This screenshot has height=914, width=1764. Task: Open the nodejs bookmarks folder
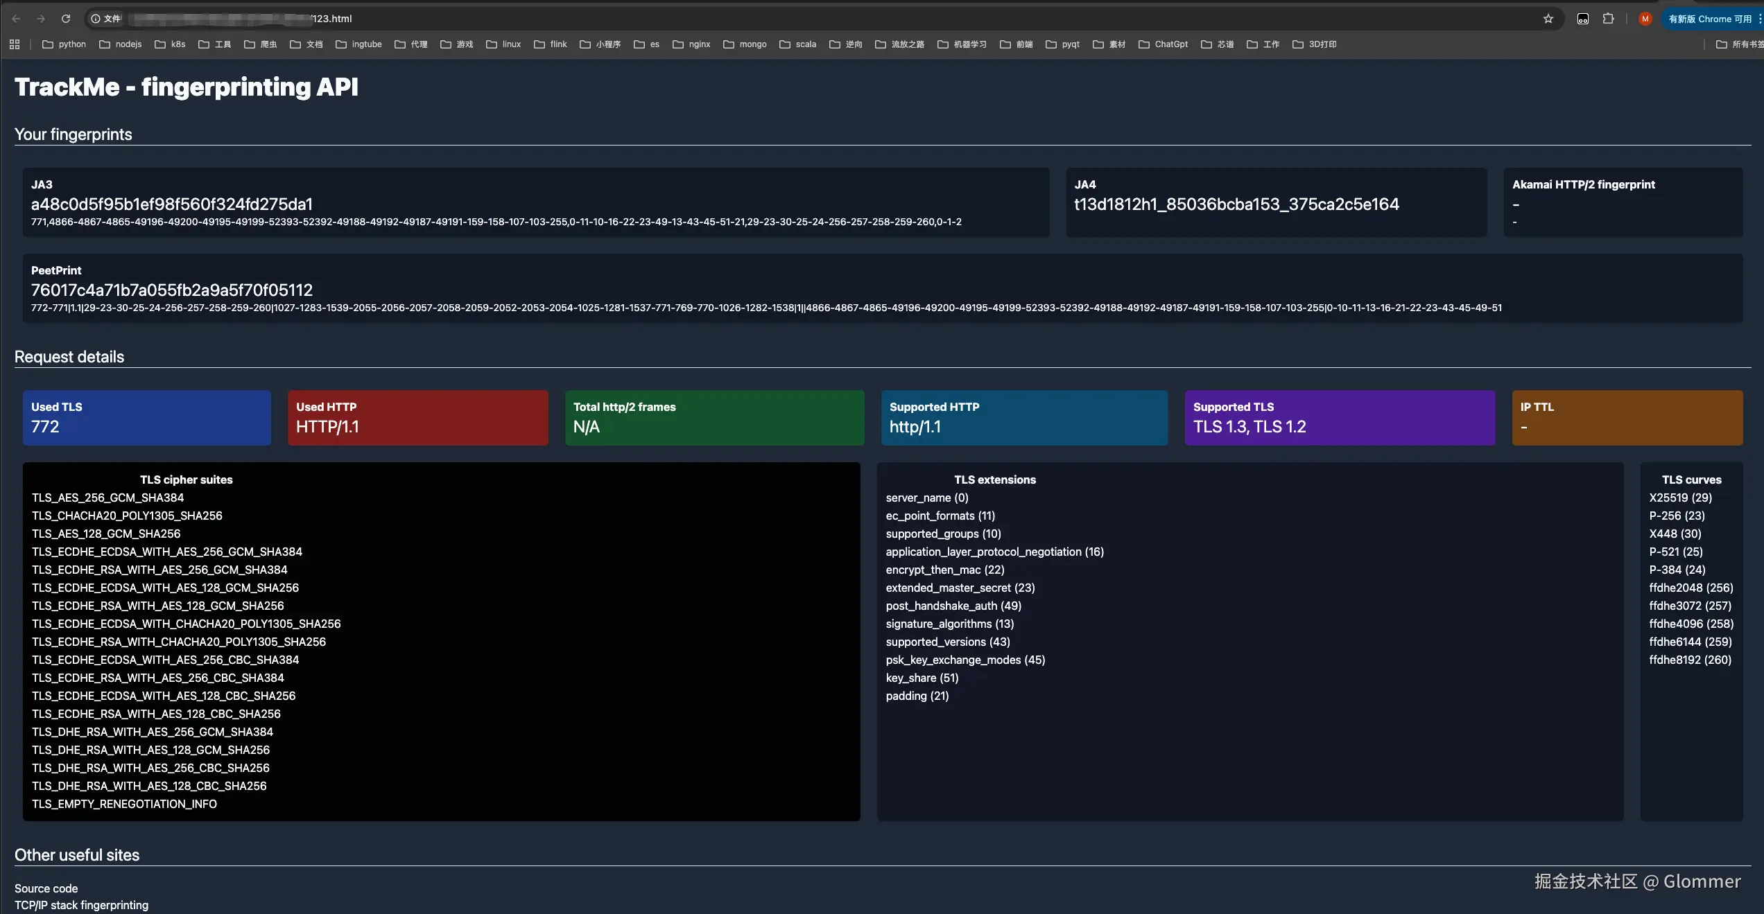click(121, 44)
